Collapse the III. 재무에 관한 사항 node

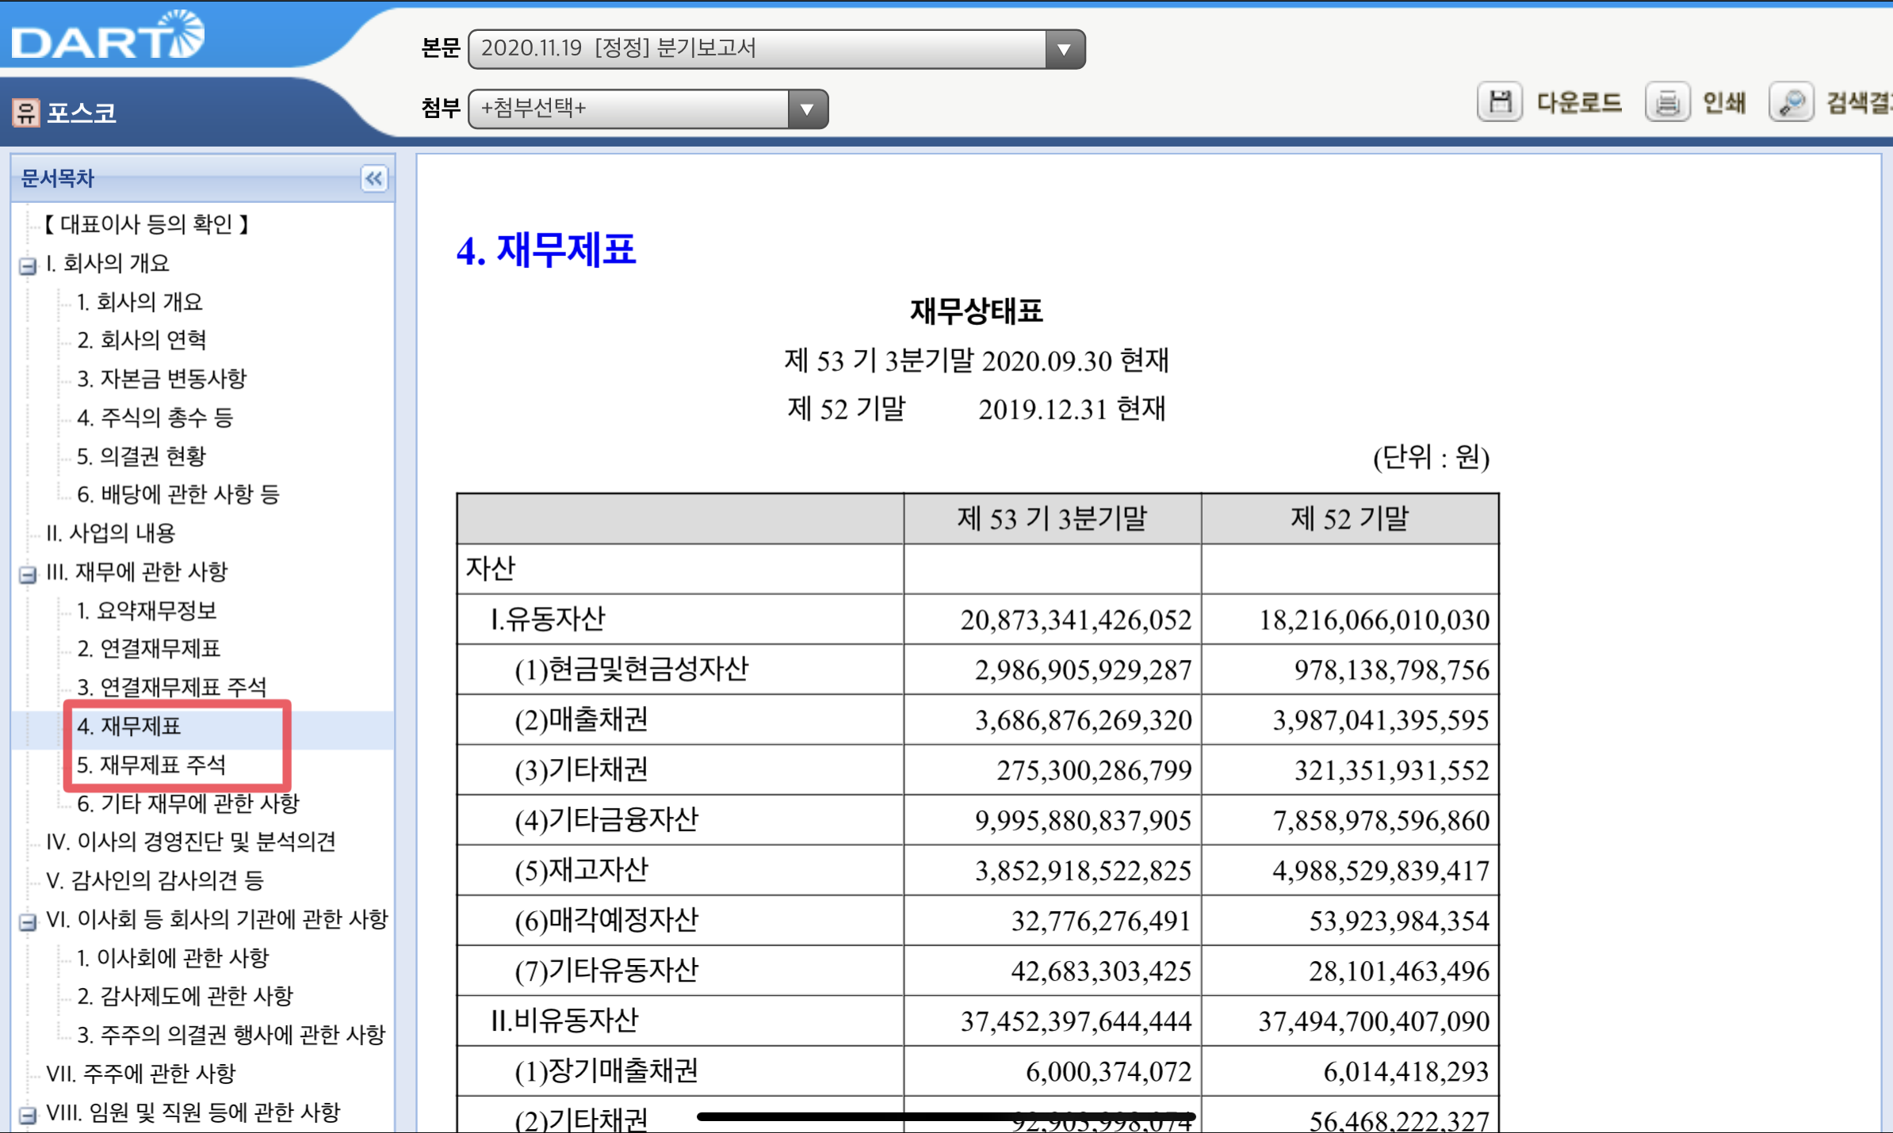pyautogui.click(x=28, y=574)
